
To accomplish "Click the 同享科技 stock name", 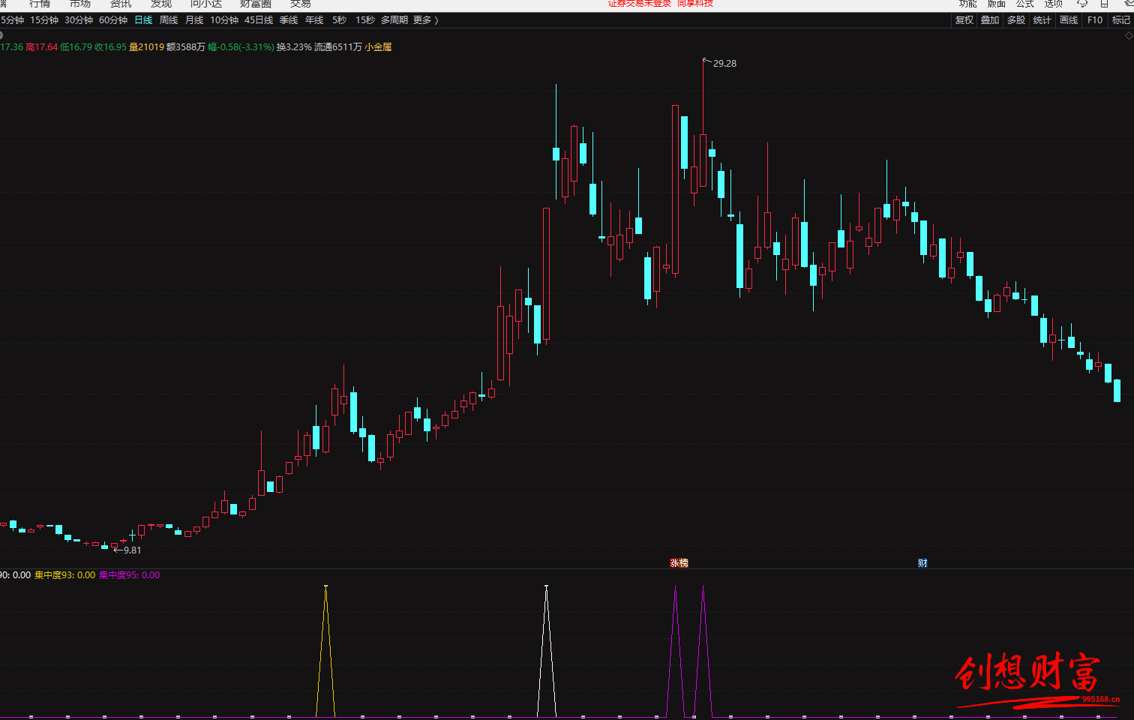I will coord(695,4).
